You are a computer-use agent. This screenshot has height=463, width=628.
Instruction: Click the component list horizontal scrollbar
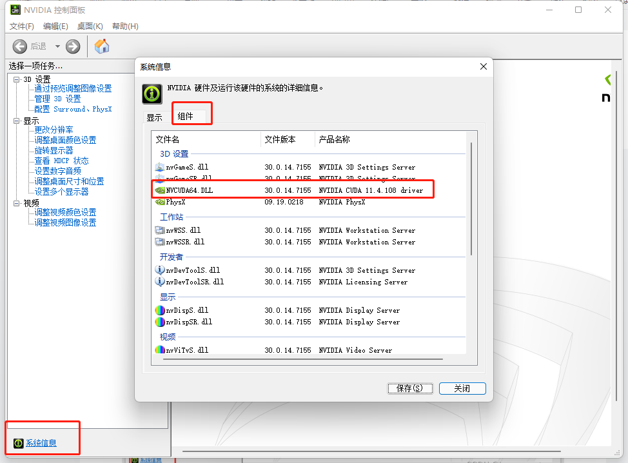click(x=303, y=359)
